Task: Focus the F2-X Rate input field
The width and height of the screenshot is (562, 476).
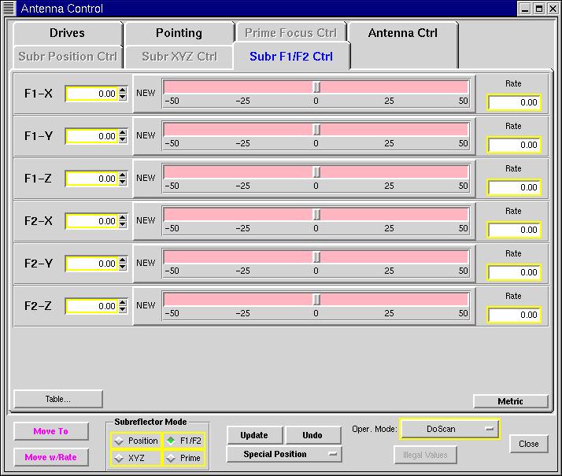Action: click(x=514, y=230)
